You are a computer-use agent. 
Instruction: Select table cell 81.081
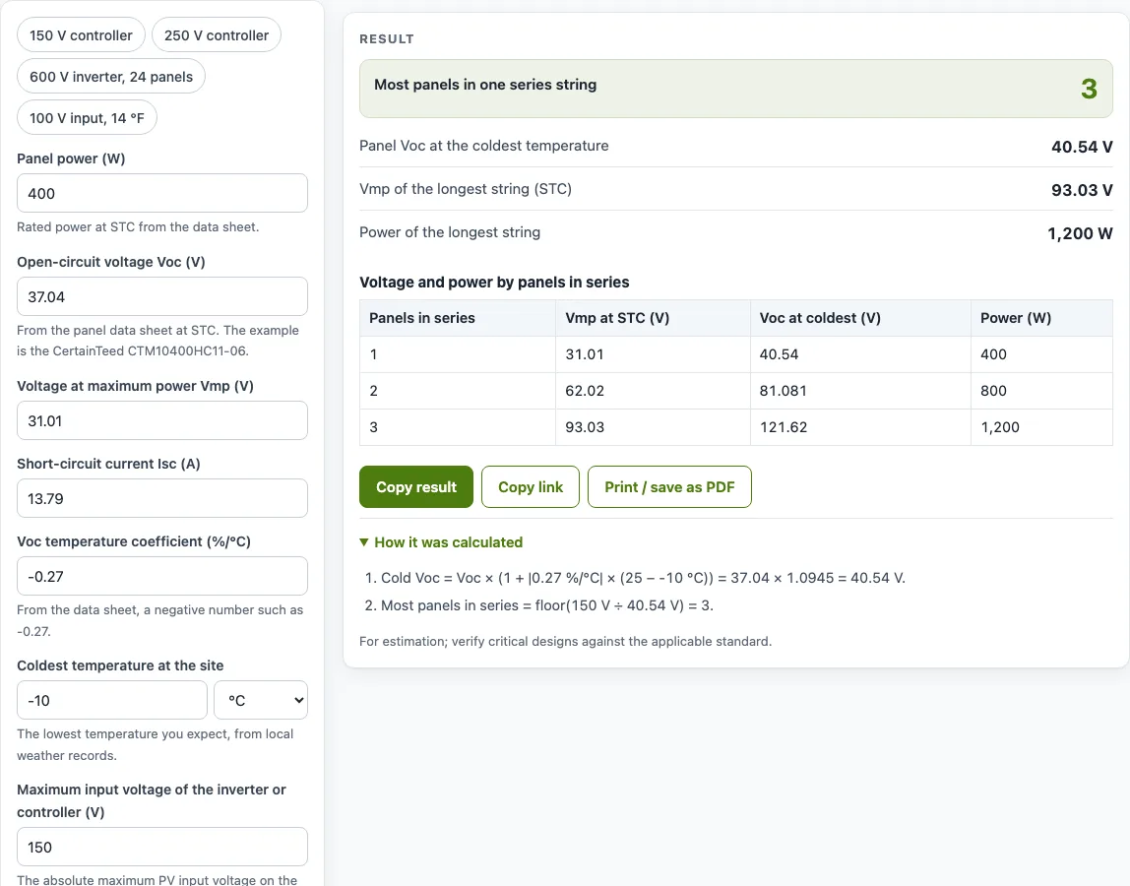point(860,391)
